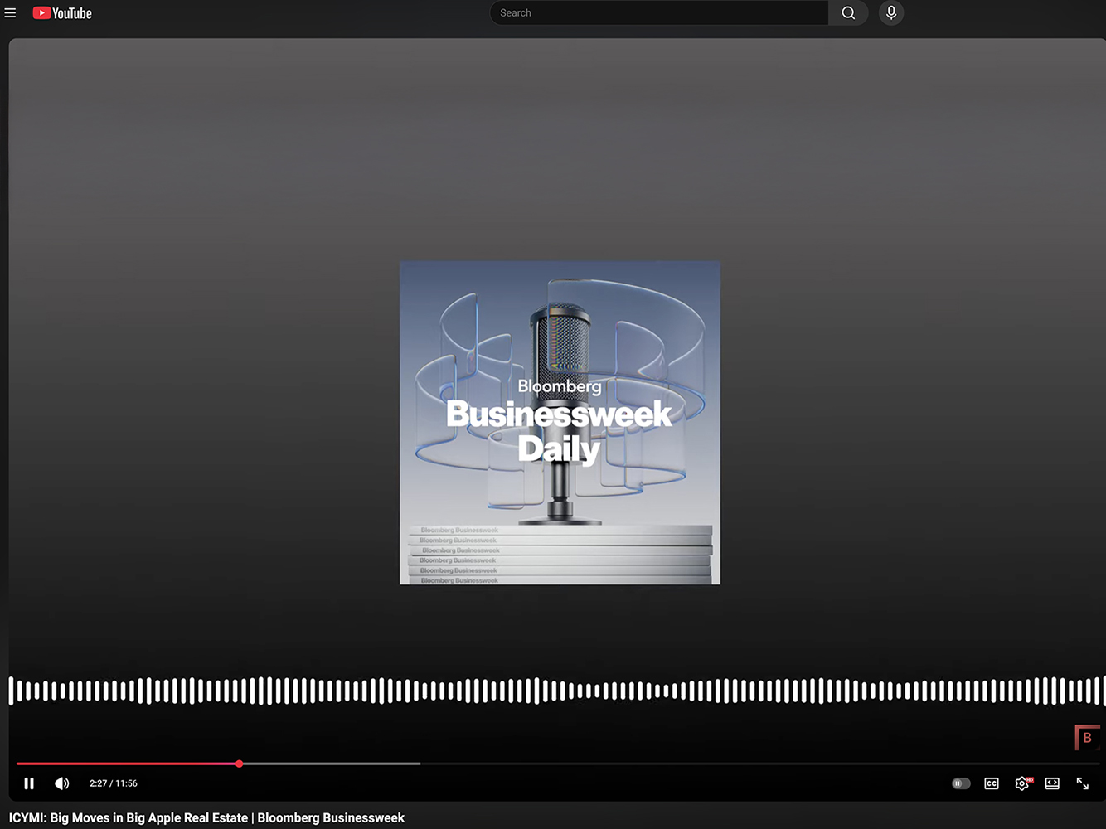
Task: Toggle the autoplay switch
Action: (961, 783)
